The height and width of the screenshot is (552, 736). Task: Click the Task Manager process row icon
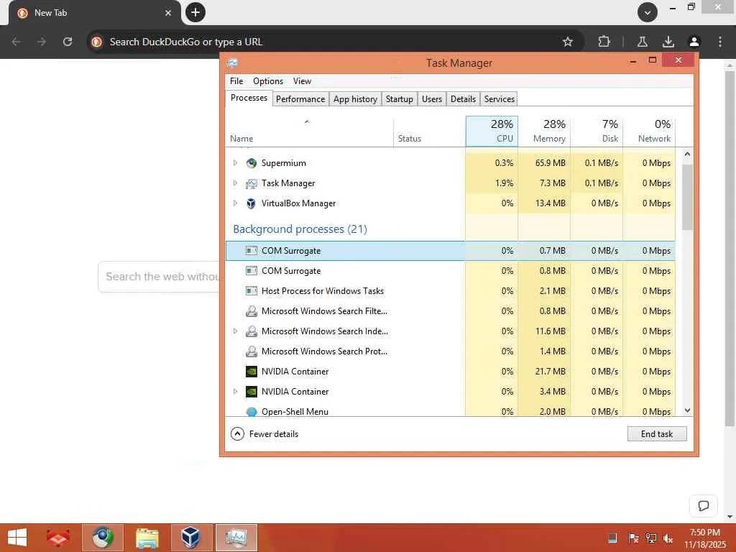click(252, 183)
